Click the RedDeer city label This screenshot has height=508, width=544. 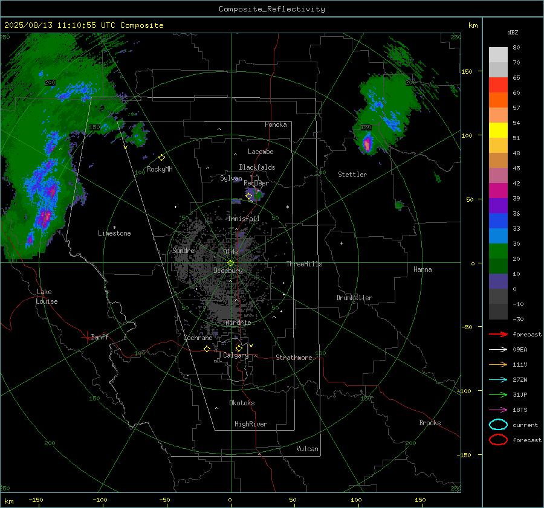tap(256, 183)
